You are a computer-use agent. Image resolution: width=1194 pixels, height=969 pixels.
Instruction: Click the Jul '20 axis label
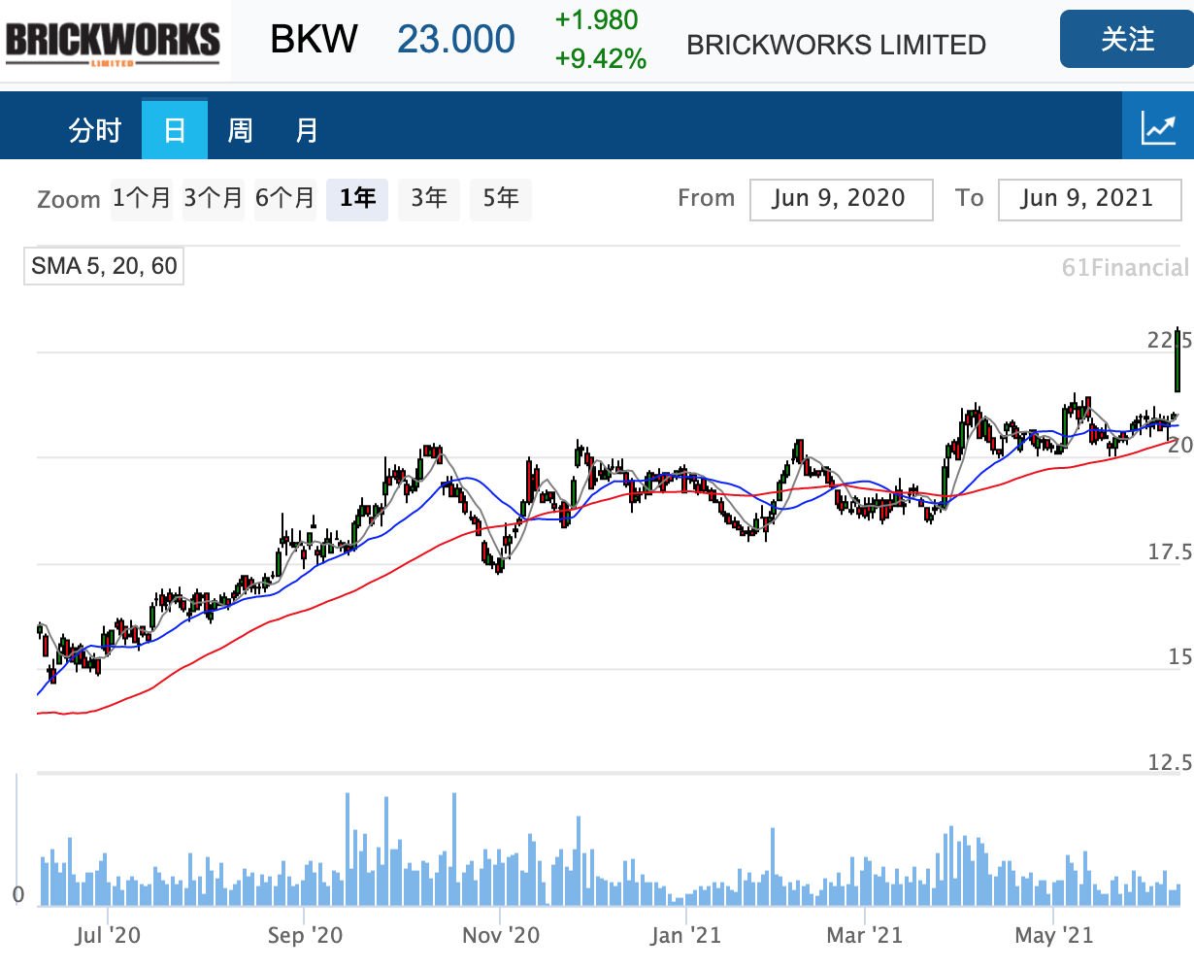107,935
